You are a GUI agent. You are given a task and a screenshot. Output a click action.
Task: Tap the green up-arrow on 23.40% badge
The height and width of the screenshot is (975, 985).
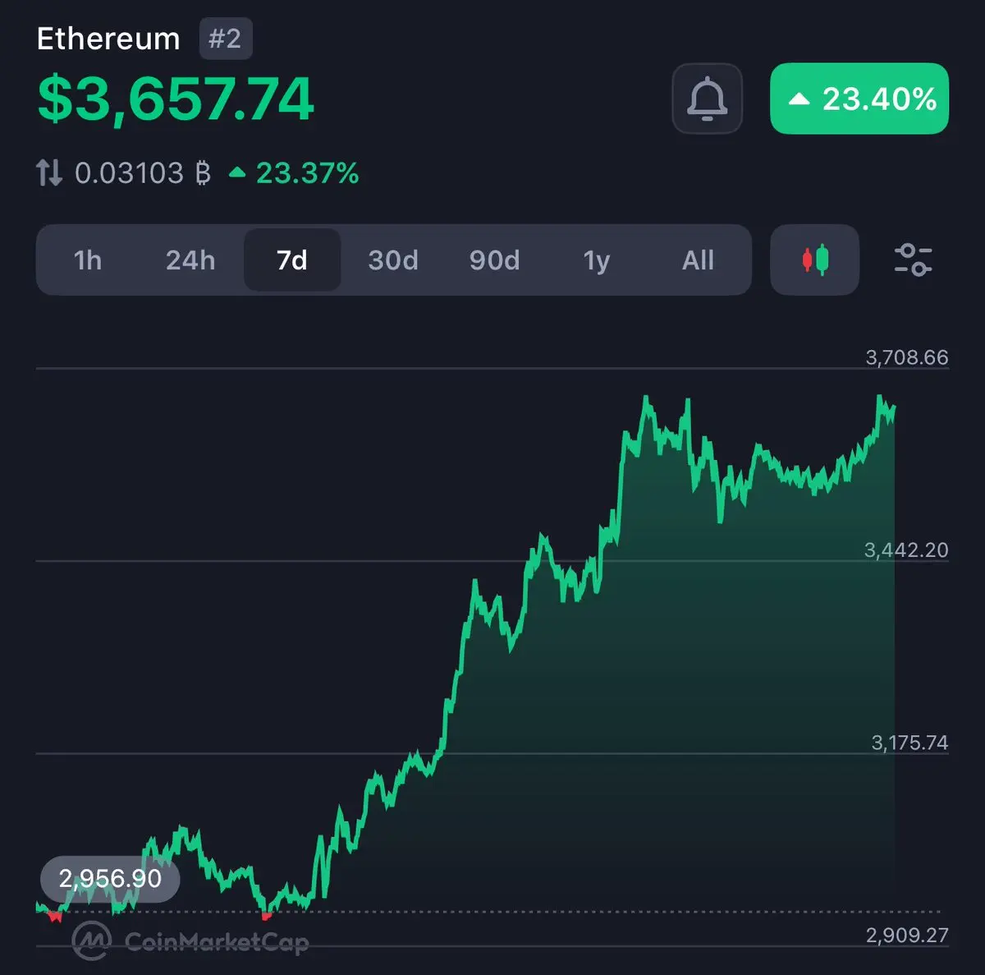tap(799, 99)
